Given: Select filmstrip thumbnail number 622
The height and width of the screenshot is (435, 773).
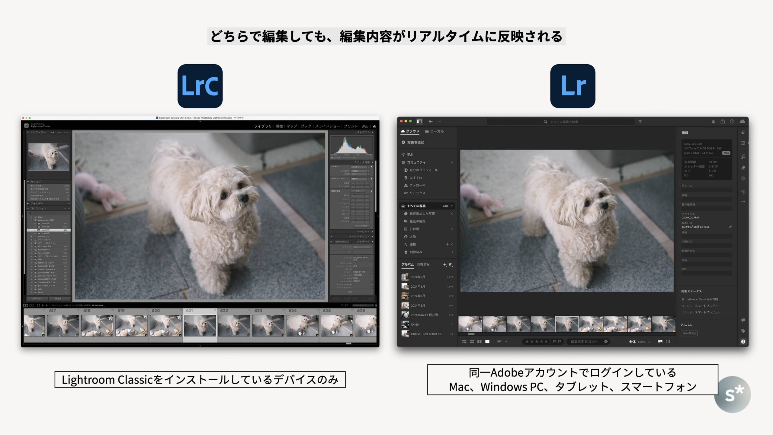Looking at the screenshot, I should tap(234, 326).
